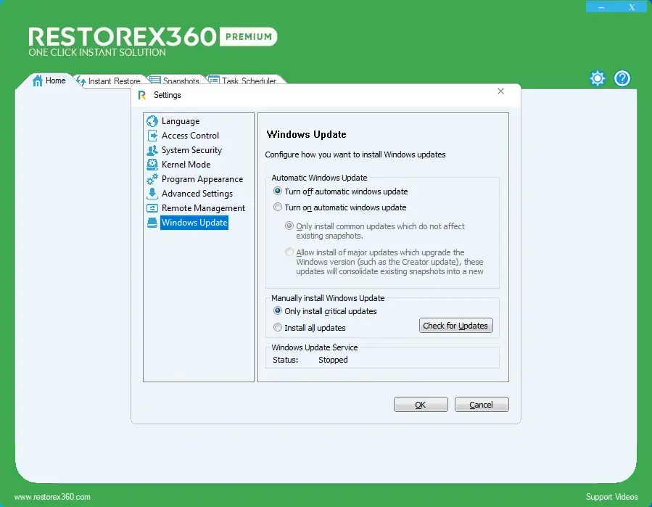Click the Access Control icon in sidebar
The width and height of the screenshot is (652, 507).
152,136
